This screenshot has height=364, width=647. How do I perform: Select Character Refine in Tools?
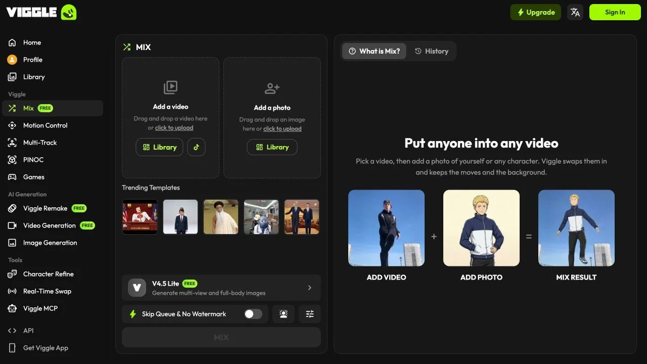click(x=53, y=274)
